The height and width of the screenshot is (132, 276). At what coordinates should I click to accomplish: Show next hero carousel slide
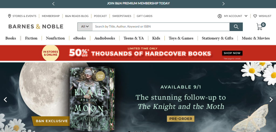tap(271, 100)
